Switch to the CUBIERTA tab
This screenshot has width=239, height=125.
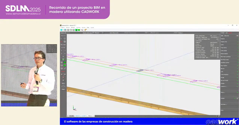(x=84, y=116)
